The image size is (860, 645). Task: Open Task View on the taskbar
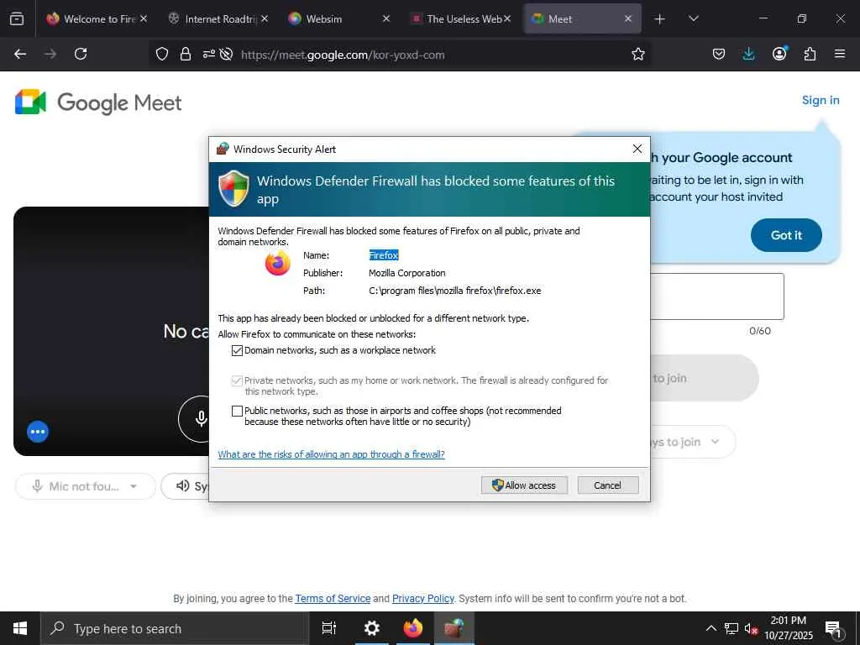pyautogui.click(x=329, y=628)
